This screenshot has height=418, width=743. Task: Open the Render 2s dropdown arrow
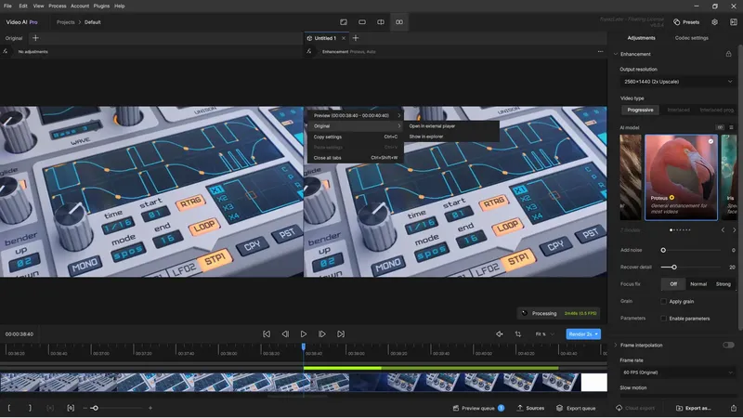(596, 334)
